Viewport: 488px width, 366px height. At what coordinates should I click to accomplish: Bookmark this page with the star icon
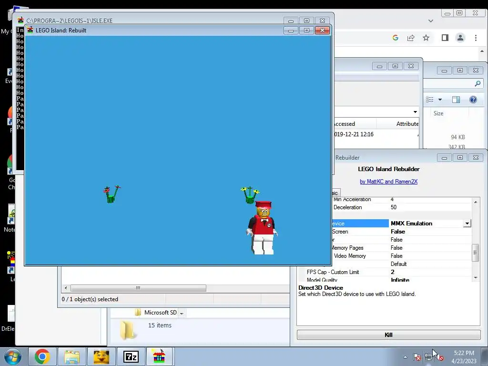(x=426, y=38)
